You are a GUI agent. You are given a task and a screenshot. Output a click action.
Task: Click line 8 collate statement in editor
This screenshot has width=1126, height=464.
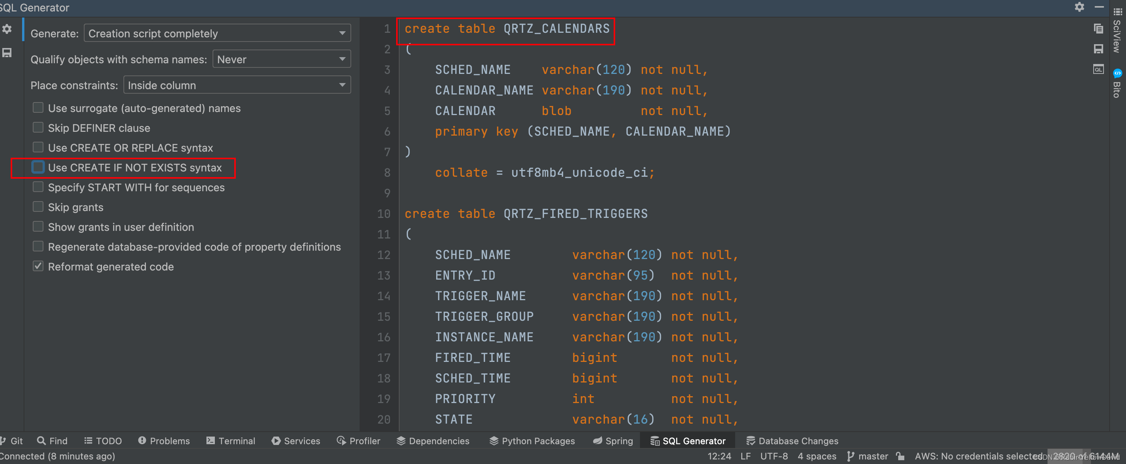click(544, 173)
